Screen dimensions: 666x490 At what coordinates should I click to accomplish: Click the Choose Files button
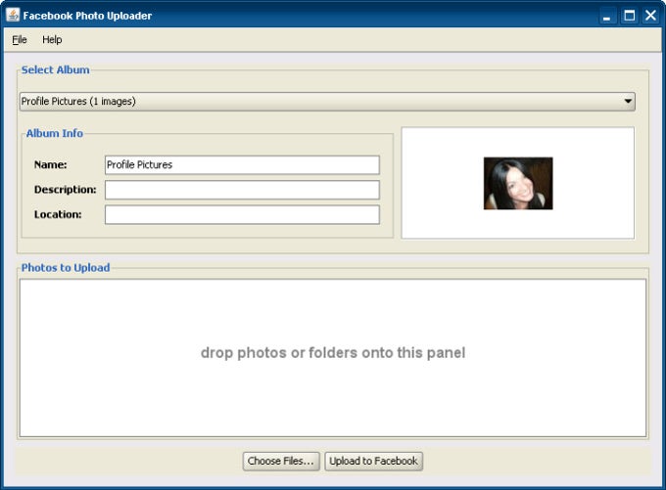281,462
